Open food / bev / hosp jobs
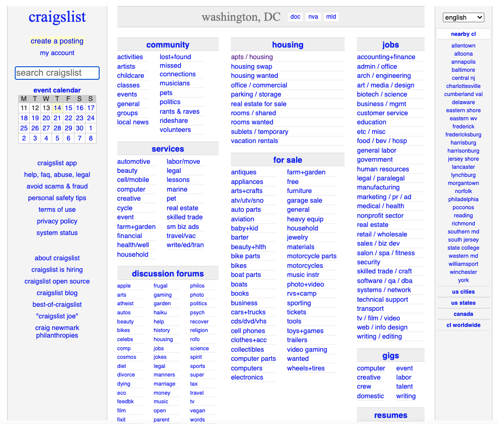The height and width of the screenshot is (424, 498). click(382, 141)
